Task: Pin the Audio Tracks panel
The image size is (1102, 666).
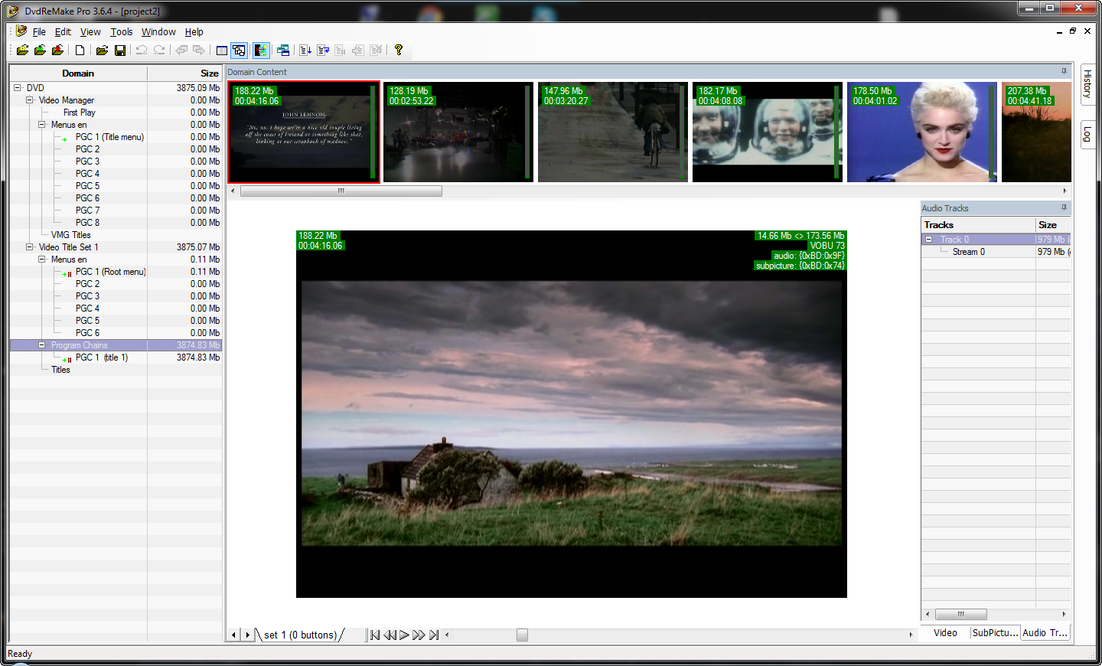Action: [x=1064, y=207]
